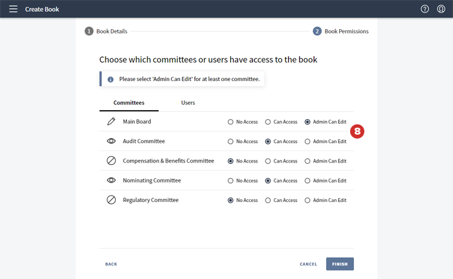Click the pencil icon beside Main Board
The image size is (453, 279).
[x=111, y=122]
